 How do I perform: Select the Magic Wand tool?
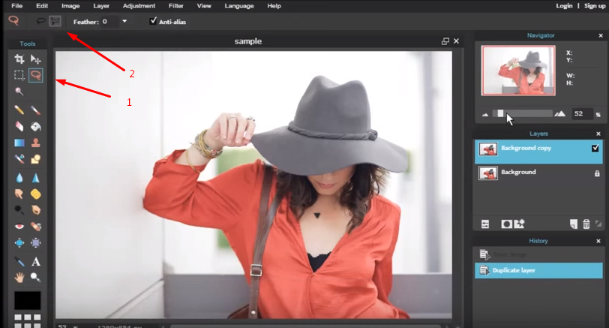click(x=19, y=92)
